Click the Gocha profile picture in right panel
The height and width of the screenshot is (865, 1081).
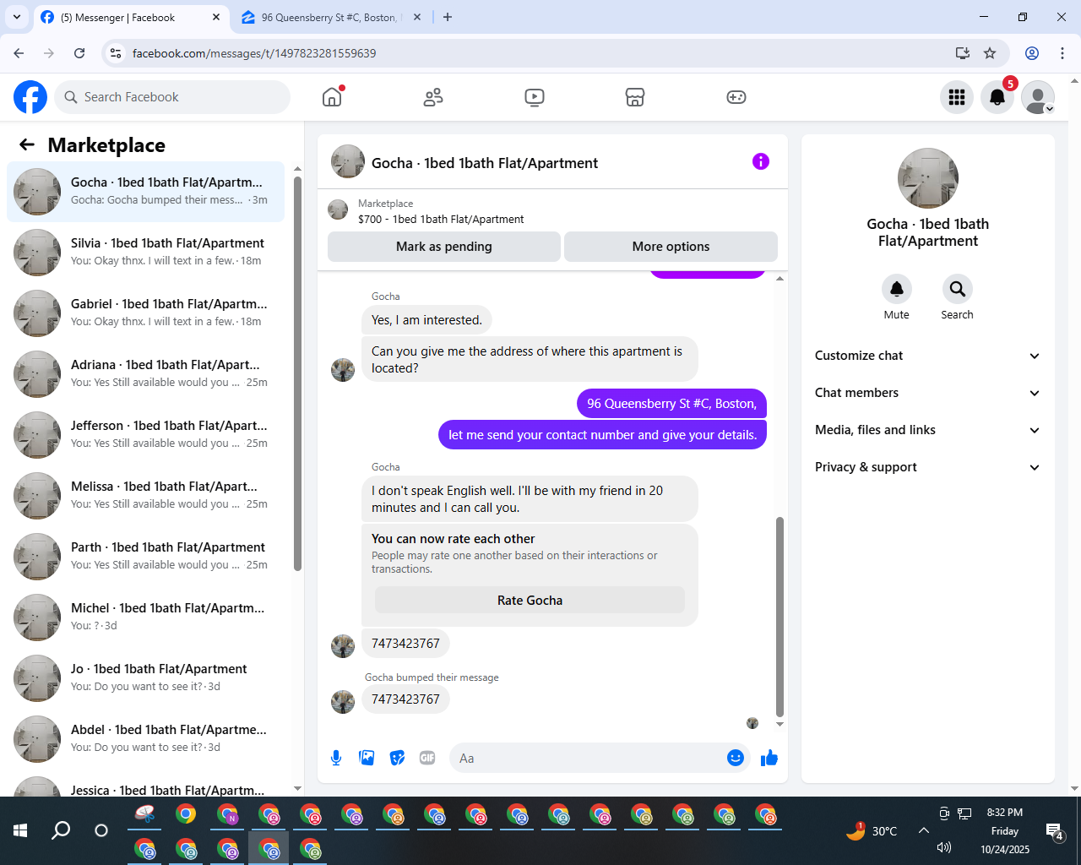click(928, 178)
